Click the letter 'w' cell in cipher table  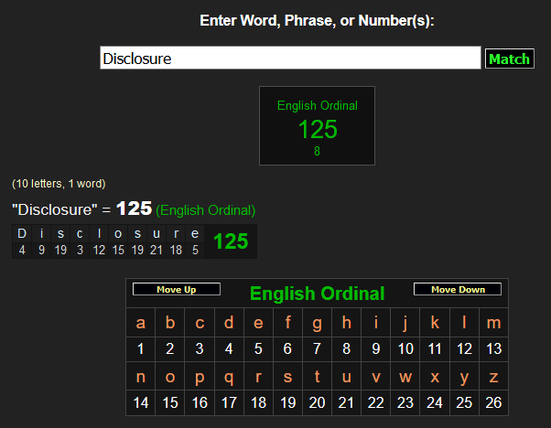405,376
